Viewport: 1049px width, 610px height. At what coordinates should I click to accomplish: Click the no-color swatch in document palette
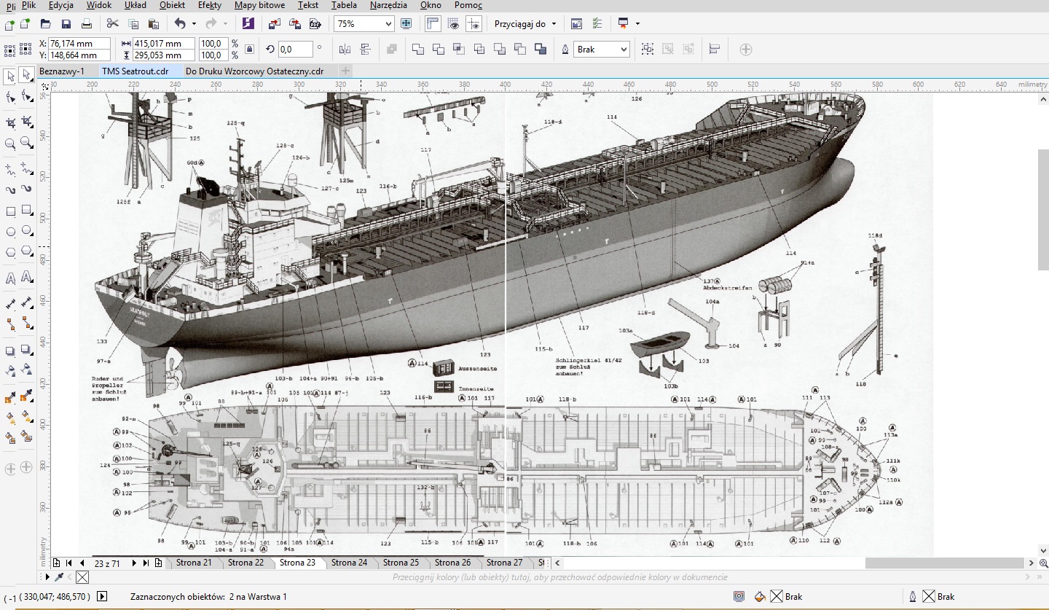click(82, 577)
